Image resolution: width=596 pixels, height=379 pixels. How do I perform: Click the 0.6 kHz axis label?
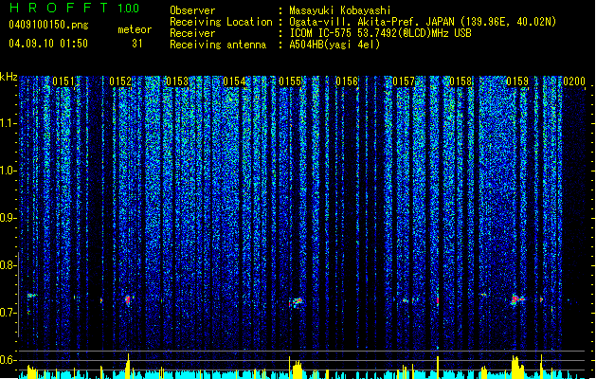[8, 360]
